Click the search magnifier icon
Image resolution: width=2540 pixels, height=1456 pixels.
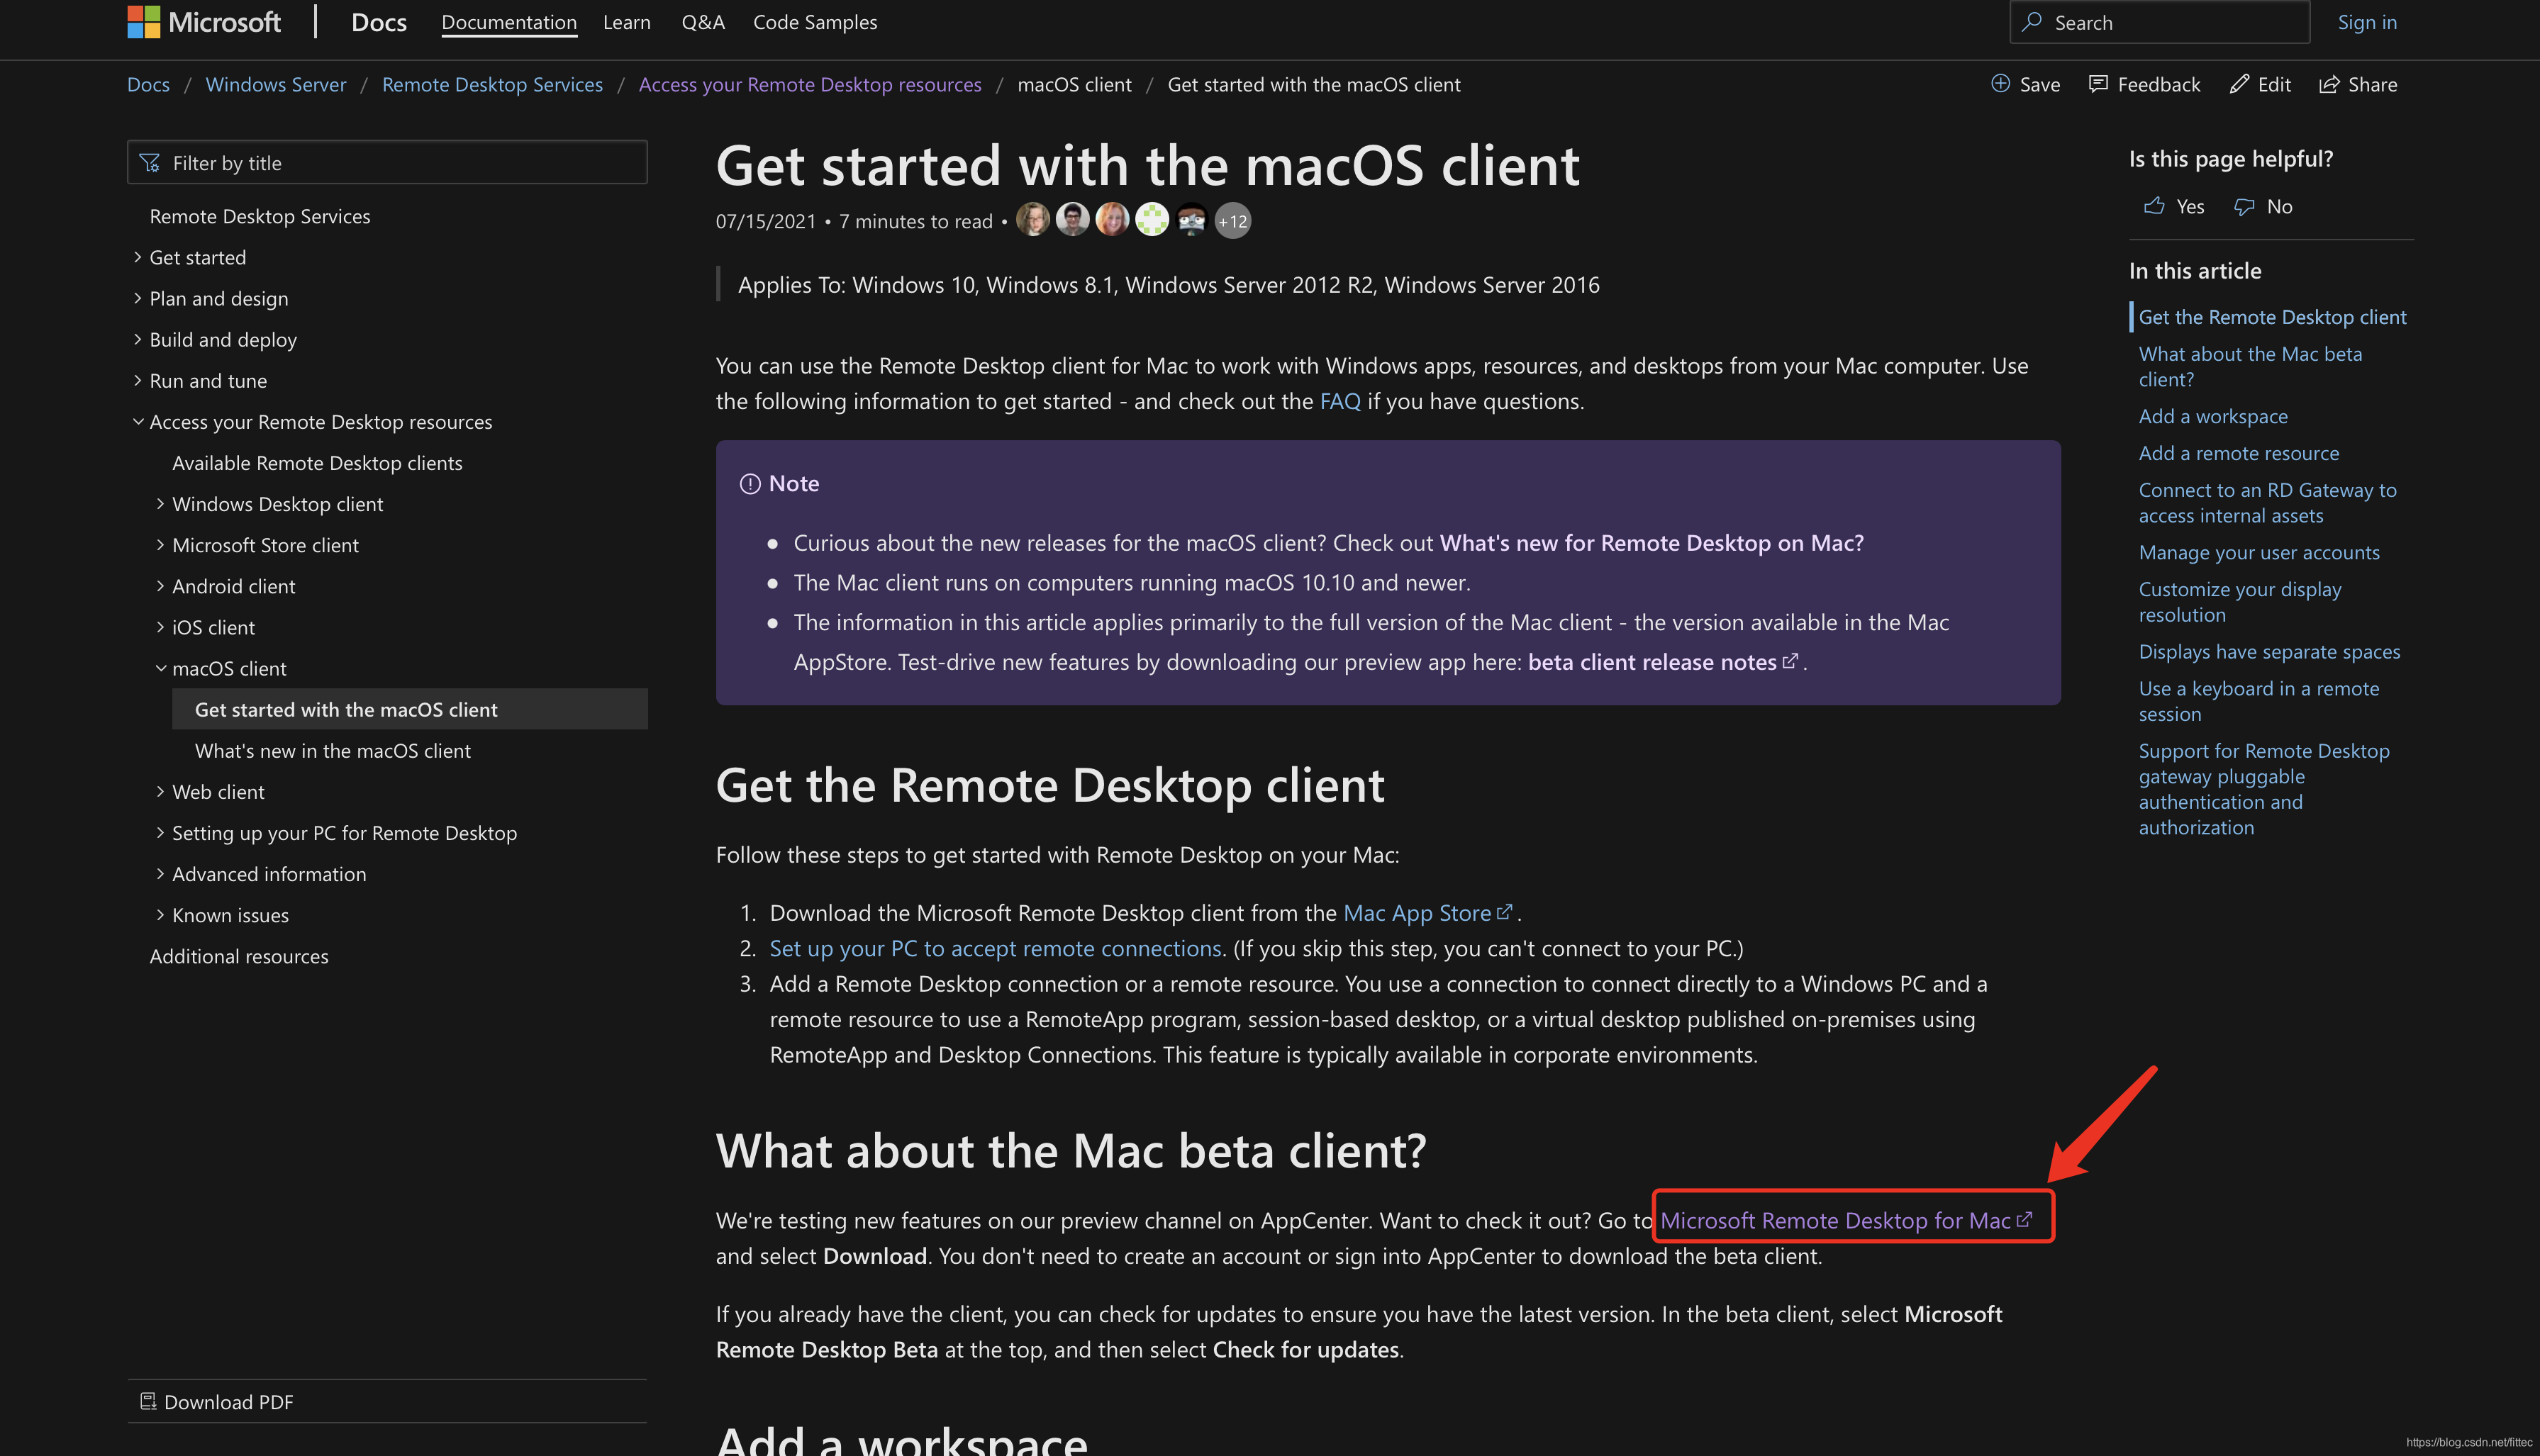[x=2031, y=22]
